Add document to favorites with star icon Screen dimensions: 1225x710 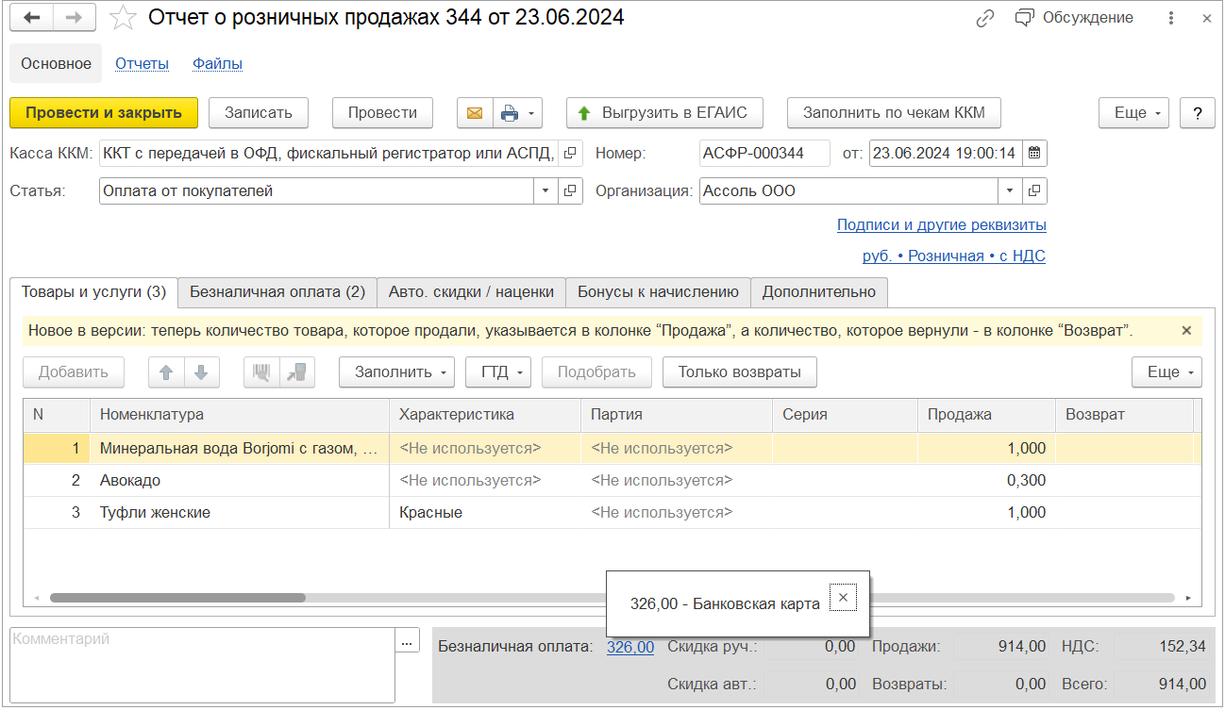(x=122, y=18)
